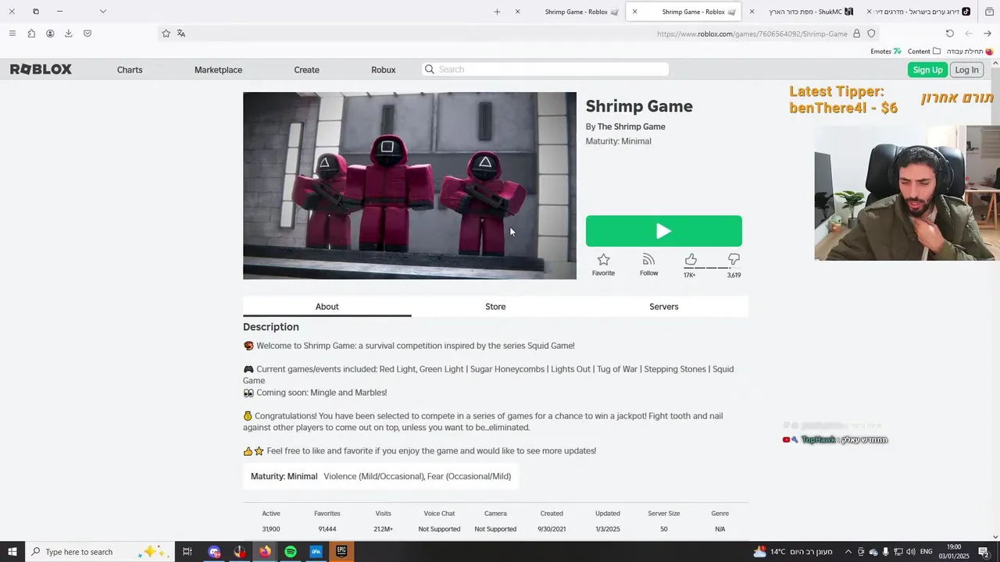Switch to the first Shrimp Game tab
The image size is (1000, 562).
[567, 12]
